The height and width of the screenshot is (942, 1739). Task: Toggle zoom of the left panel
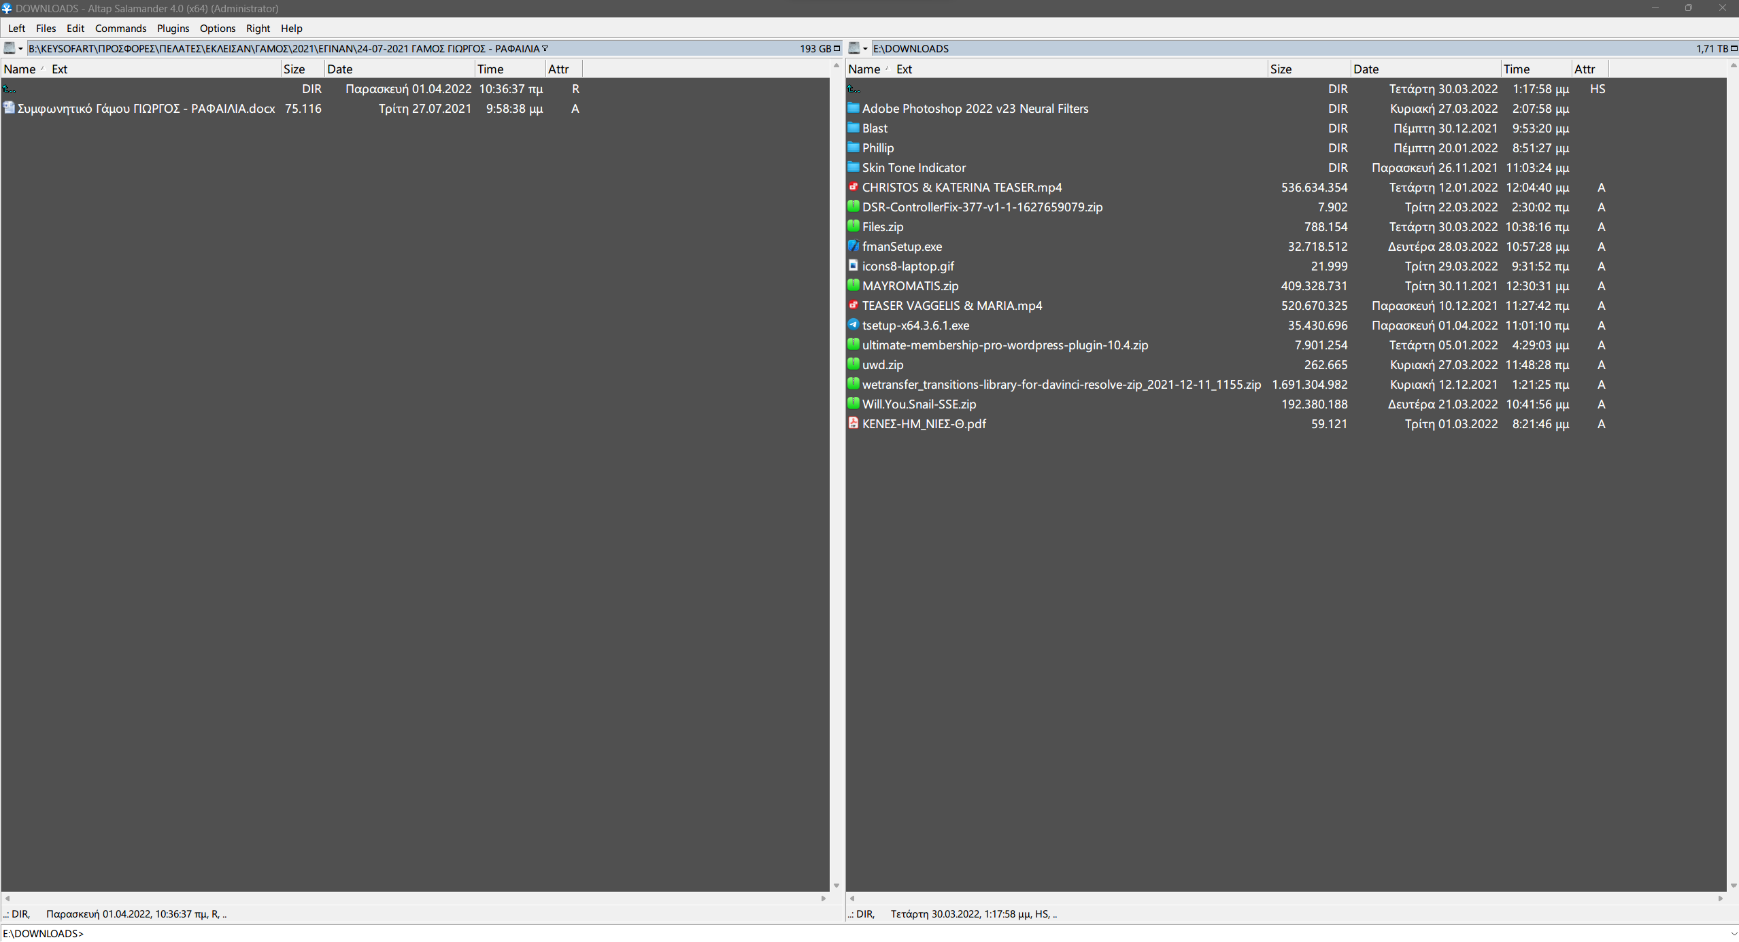point(835,48)
